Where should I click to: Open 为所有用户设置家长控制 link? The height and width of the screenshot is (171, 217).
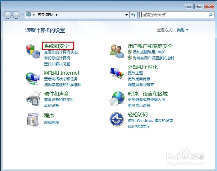(x=153, y=58)
